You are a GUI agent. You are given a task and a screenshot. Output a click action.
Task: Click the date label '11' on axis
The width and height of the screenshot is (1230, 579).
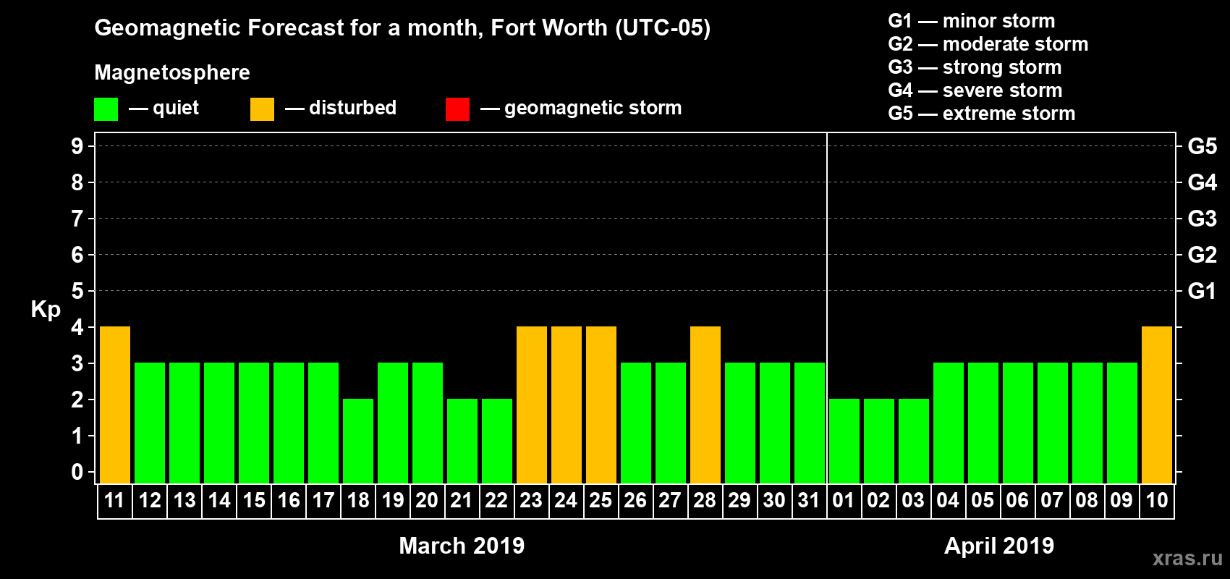tap(115, 500)
